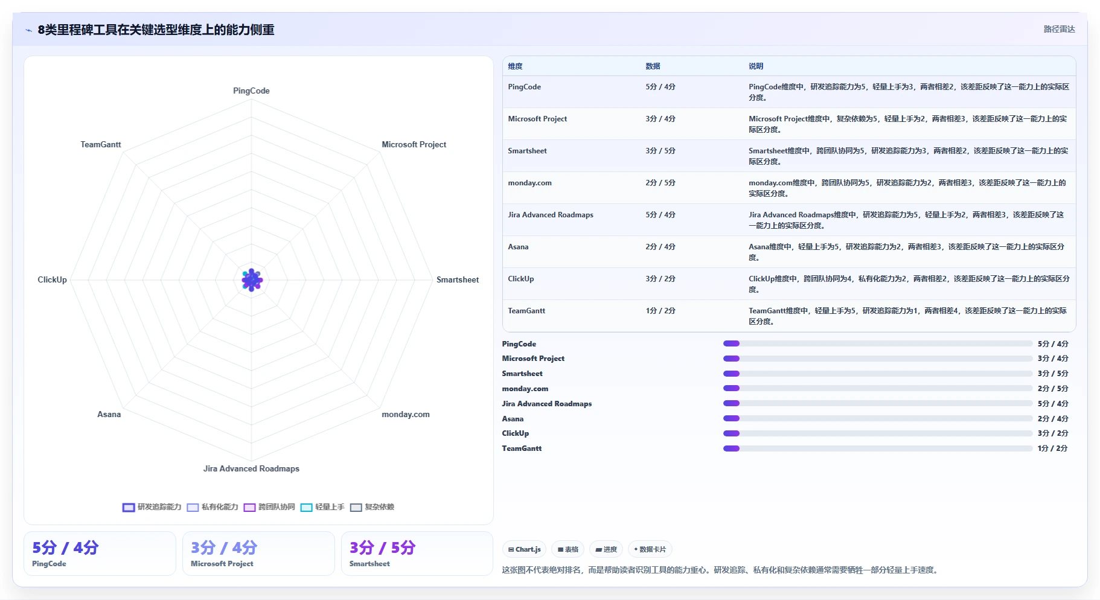
Task: Click the 说明 column header
Action: point(756,66)
